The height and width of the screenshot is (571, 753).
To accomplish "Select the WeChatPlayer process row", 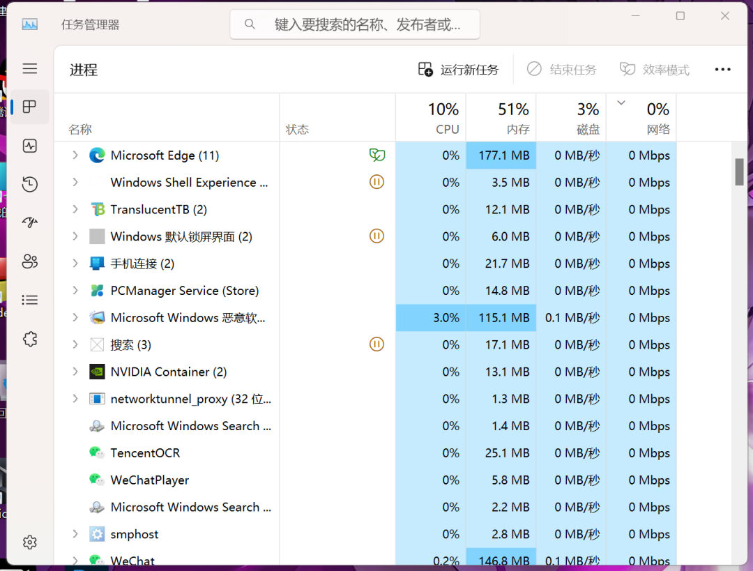I will tap(365, 480).
